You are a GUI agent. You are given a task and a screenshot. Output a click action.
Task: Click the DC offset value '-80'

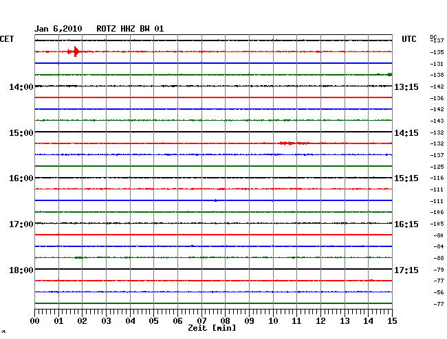[439, 235]
